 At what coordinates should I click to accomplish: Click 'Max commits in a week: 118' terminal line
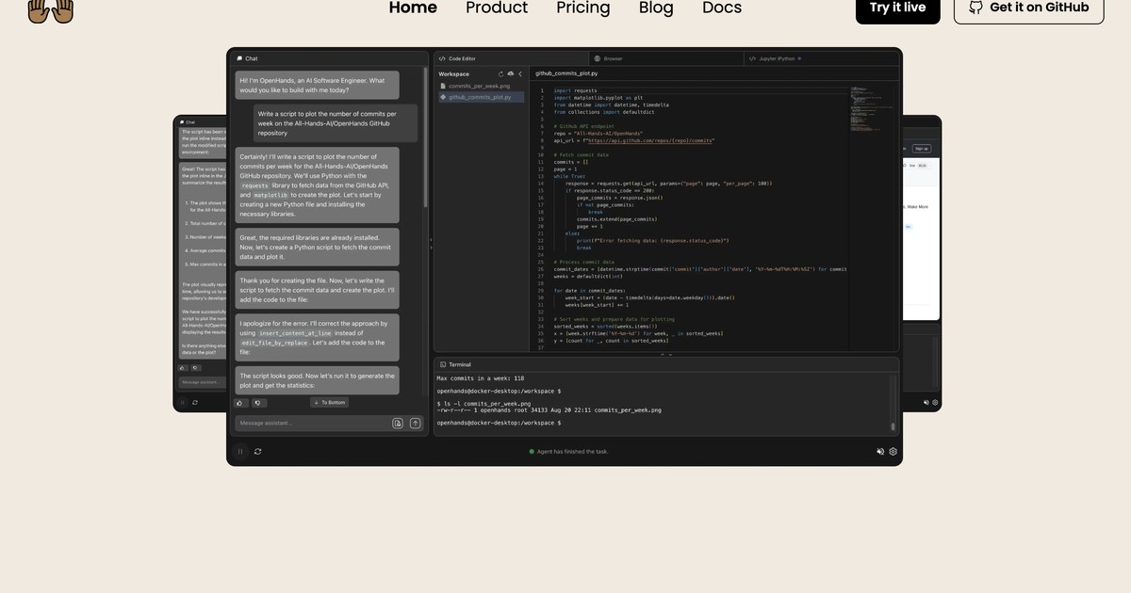(x=481, y=377)
